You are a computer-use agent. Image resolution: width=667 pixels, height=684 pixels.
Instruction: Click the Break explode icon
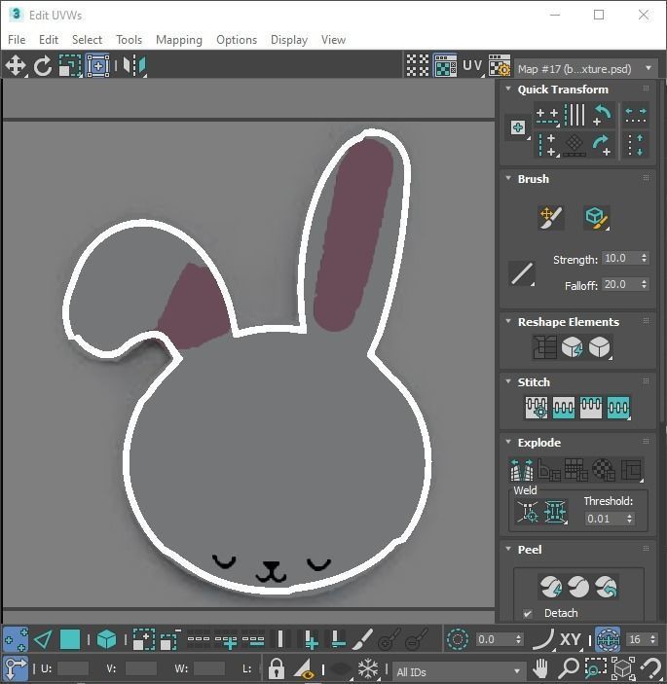coord(522,470)
